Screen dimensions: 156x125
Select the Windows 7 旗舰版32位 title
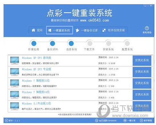coord(36,81)
